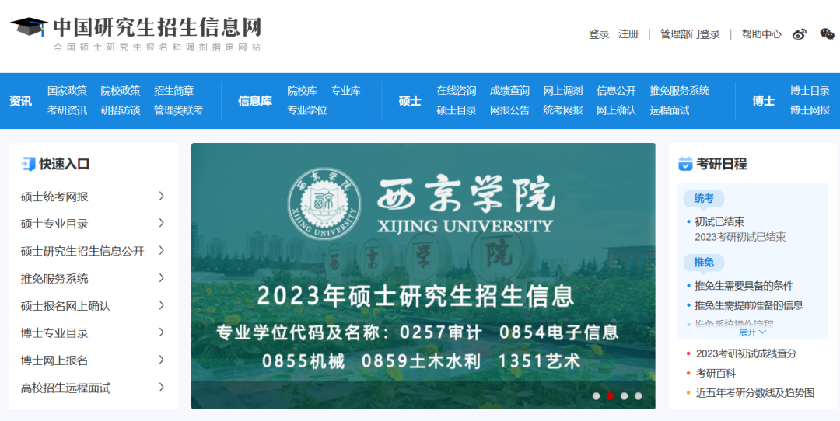Open the 帮助中心 link

(761, 34)
